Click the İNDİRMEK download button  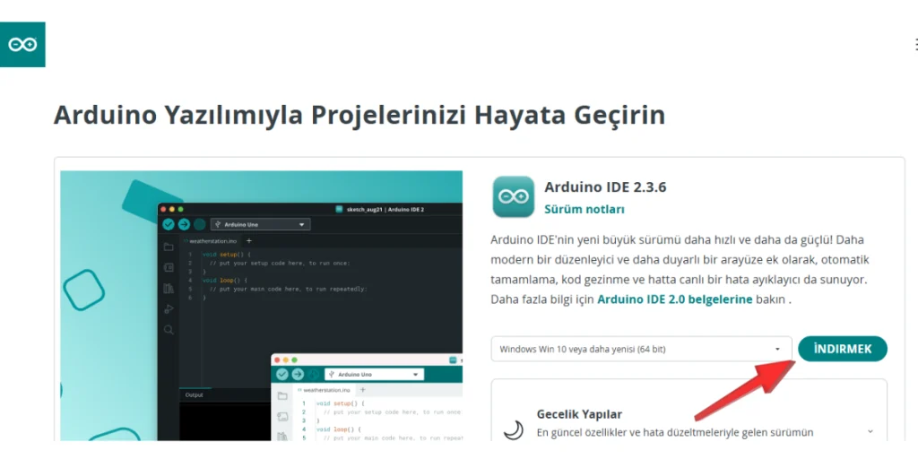(843, 349)
